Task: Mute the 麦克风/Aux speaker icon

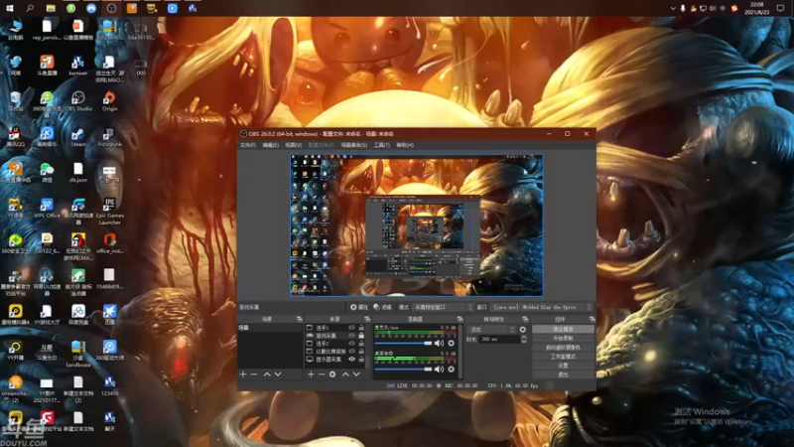Action: [439, 344]
